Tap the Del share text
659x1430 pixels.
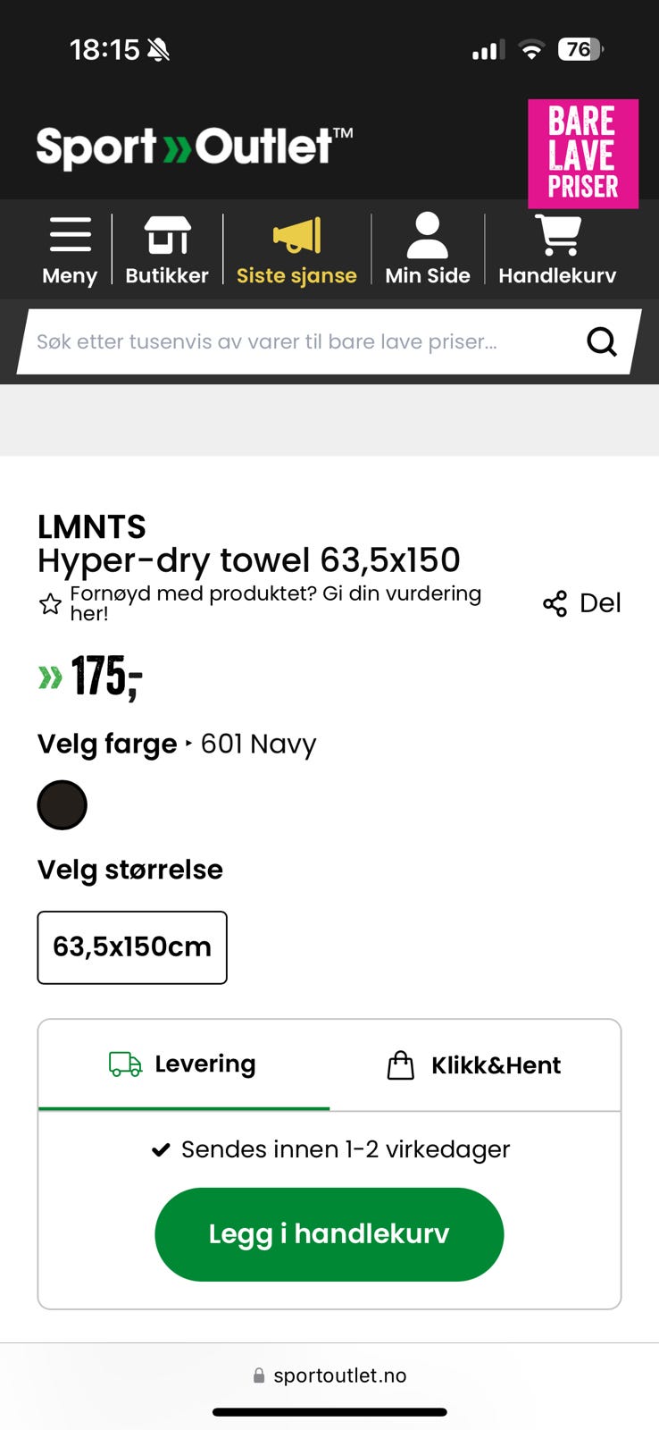pos(600,603)
